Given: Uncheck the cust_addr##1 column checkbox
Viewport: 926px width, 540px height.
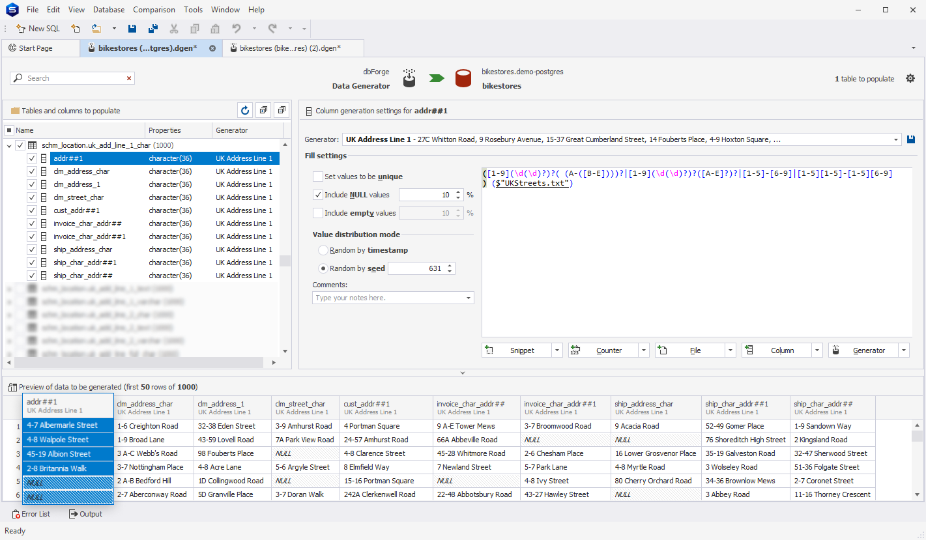Looking at the screenshot, I should point(32,210).
